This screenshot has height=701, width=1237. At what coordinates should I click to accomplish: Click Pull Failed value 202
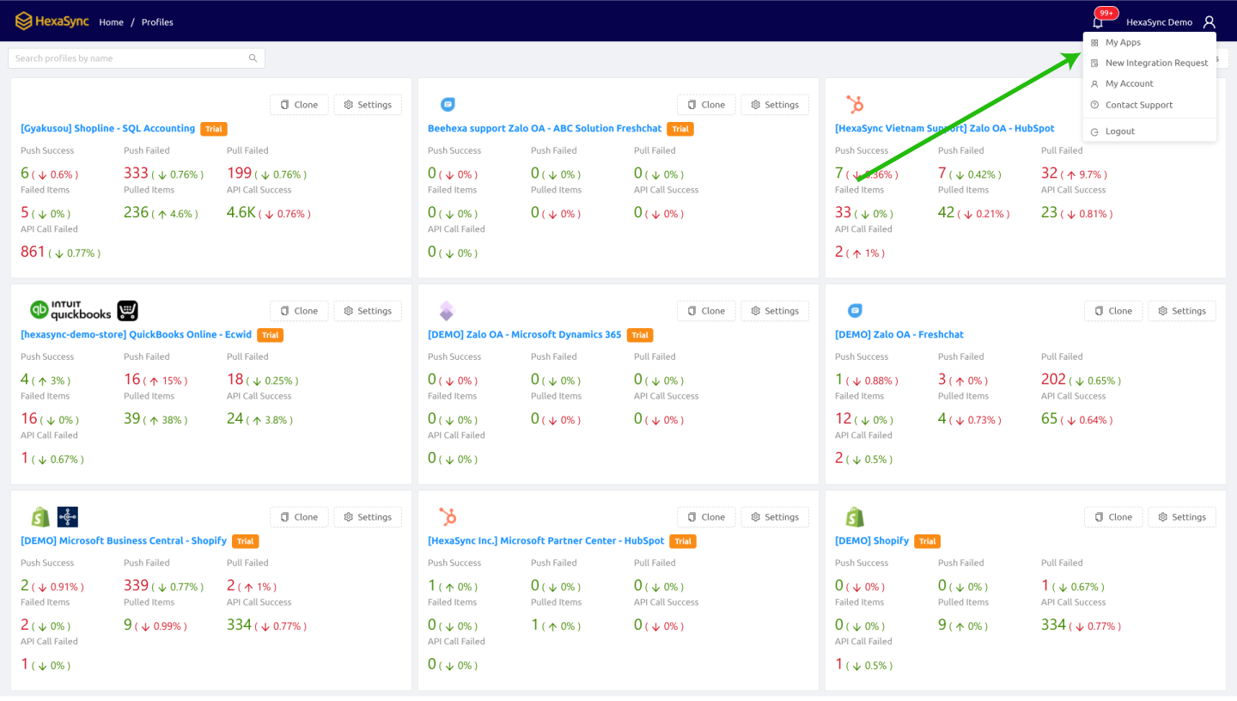1053,380
